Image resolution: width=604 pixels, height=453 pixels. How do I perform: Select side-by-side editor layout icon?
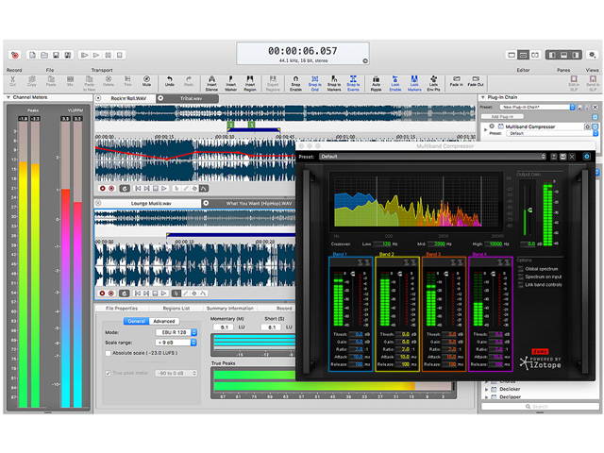point(535,55)
